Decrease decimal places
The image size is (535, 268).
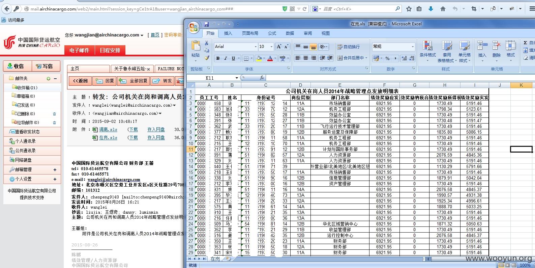(x=412, y=58)
